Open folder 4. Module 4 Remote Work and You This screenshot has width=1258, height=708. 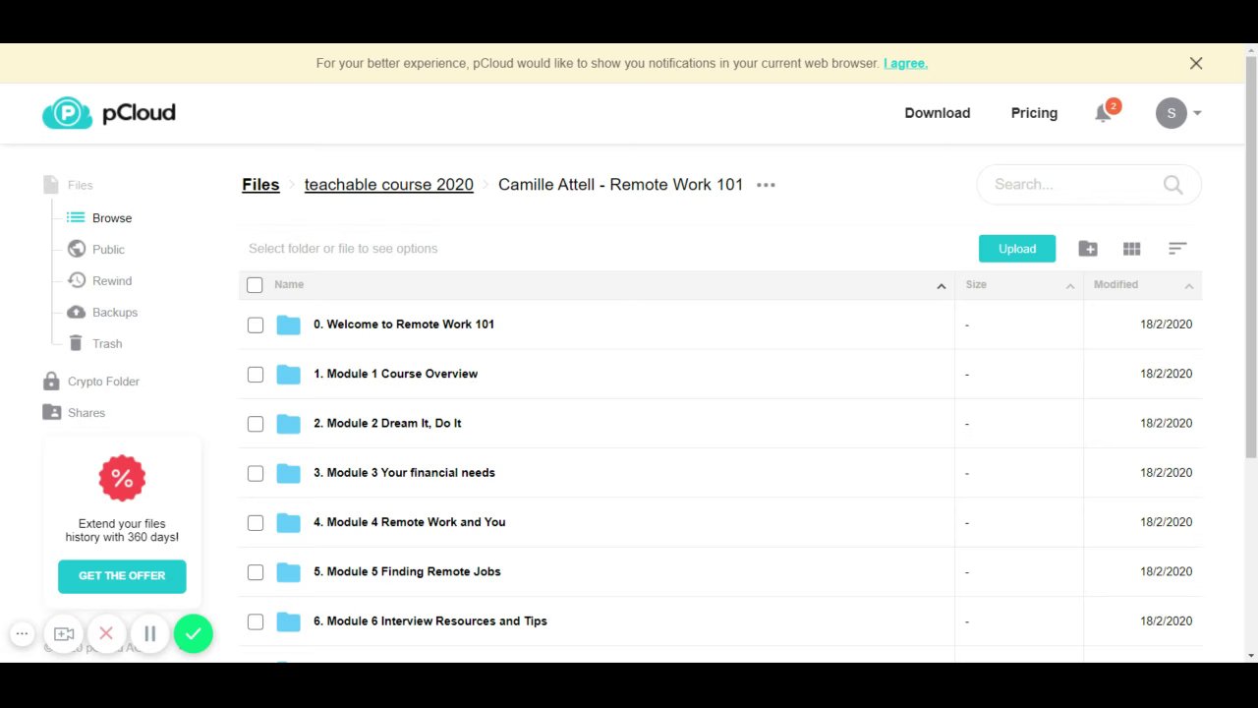pos(409,522)
